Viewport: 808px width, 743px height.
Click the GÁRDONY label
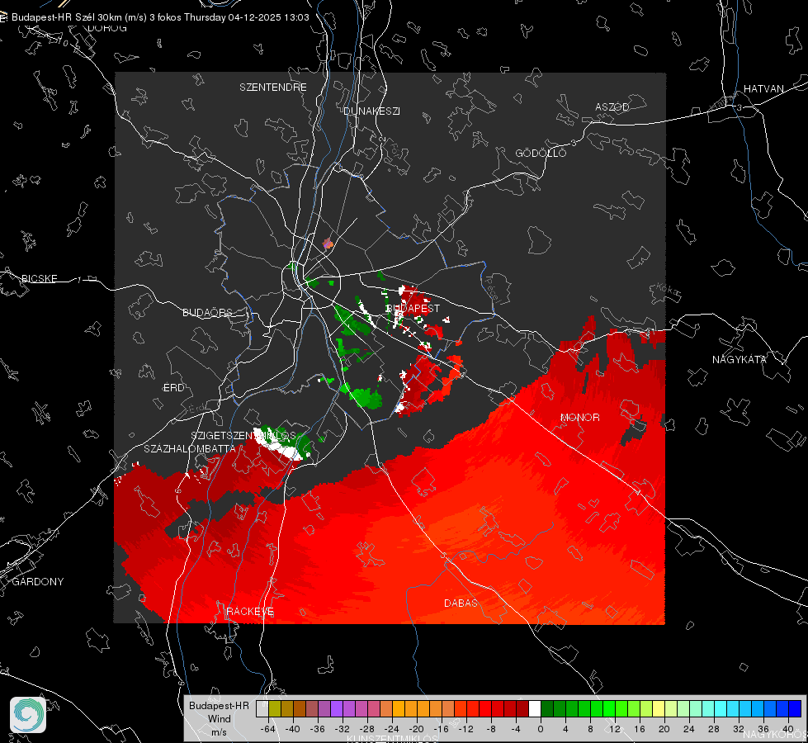click(38, 582)
